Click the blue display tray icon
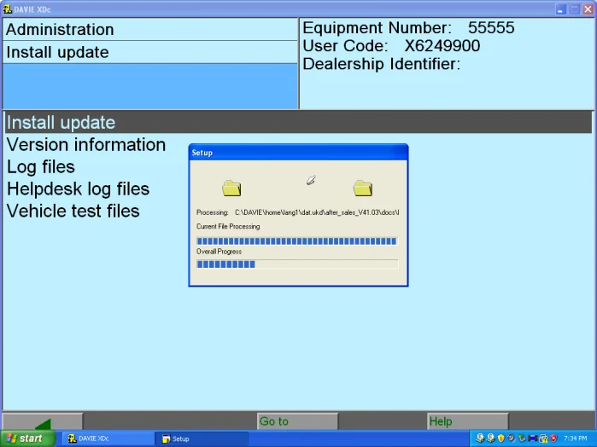 [x=533, y=438]
